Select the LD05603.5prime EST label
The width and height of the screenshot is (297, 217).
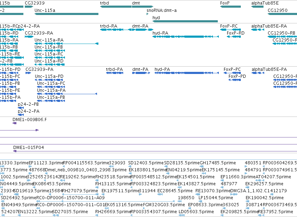click(x=196, y=212)
